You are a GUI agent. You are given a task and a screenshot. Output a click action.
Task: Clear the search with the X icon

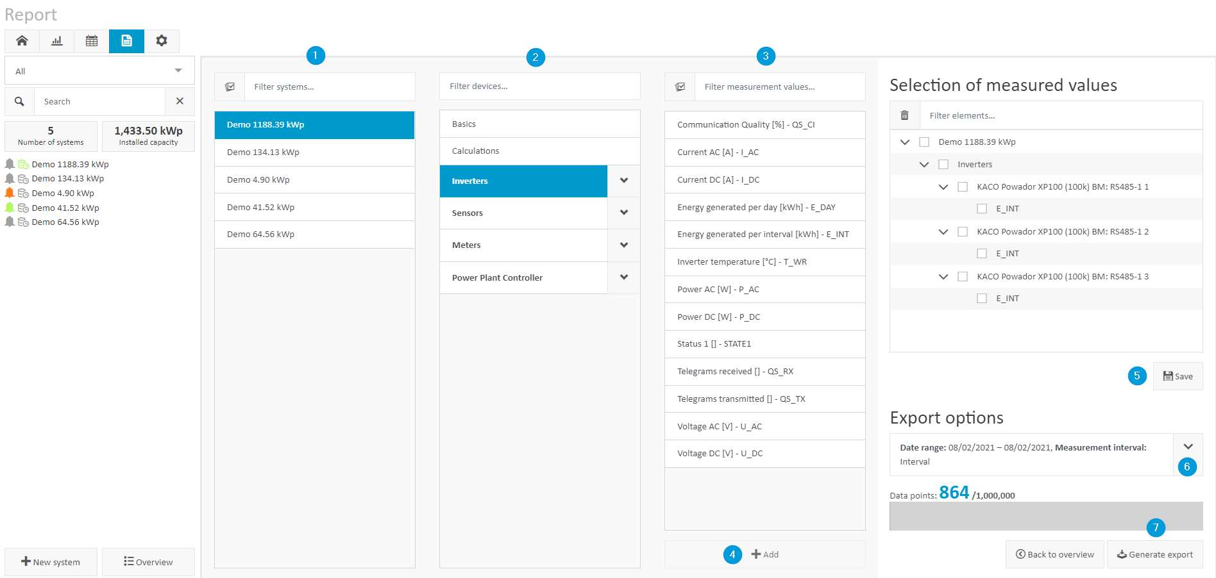(x=180, y=101)
